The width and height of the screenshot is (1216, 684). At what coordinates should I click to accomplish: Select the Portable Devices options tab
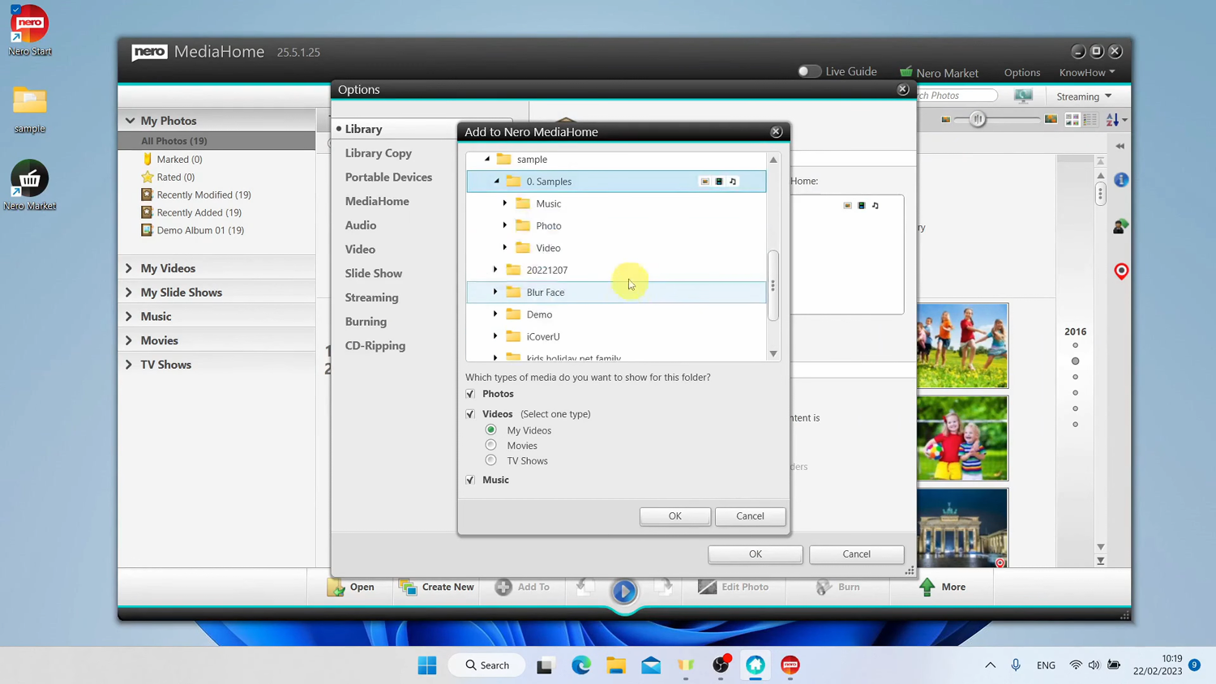(388, 177)
